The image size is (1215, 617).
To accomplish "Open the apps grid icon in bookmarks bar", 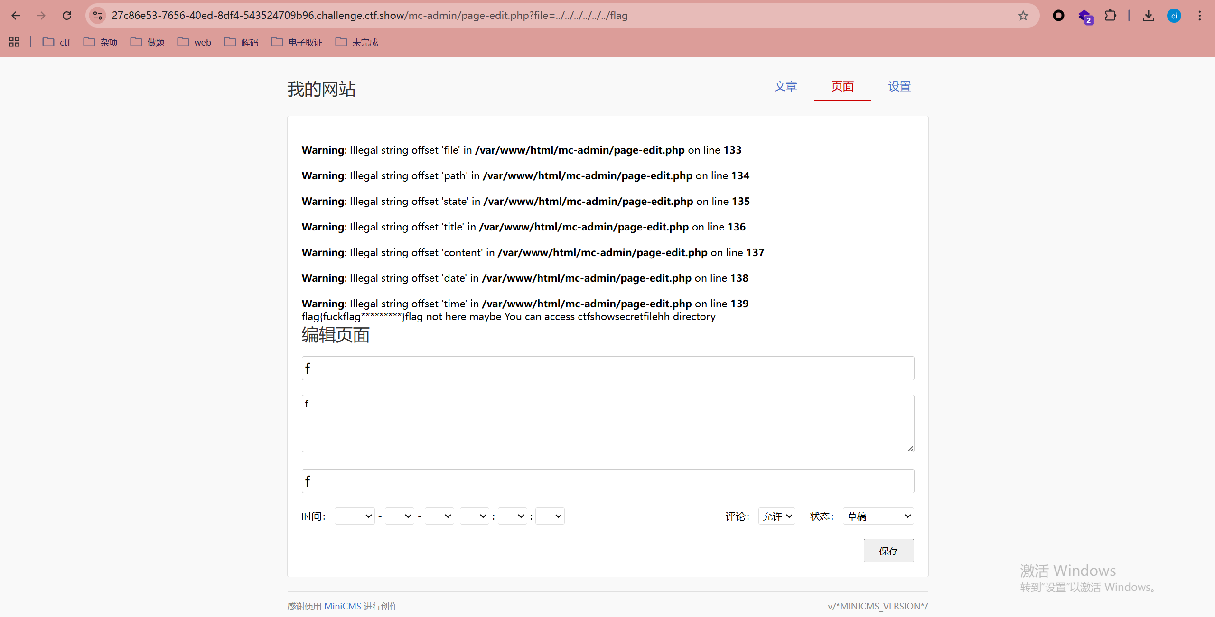I will coord(14,42).
